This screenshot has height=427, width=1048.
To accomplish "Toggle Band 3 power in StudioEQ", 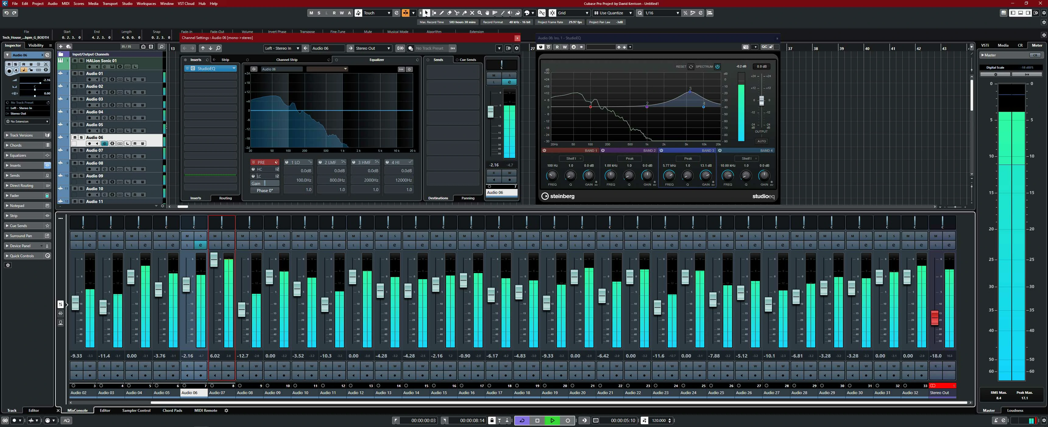I will pyautogui.click(x=661, y=150).
